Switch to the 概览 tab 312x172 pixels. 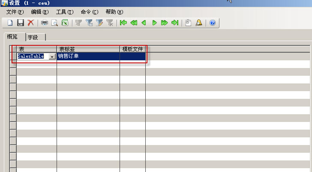coord(15,37)
